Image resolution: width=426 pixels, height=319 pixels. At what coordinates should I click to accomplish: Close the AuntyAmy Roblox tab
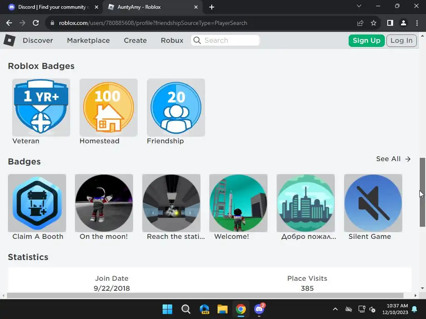tap(196, 7)
